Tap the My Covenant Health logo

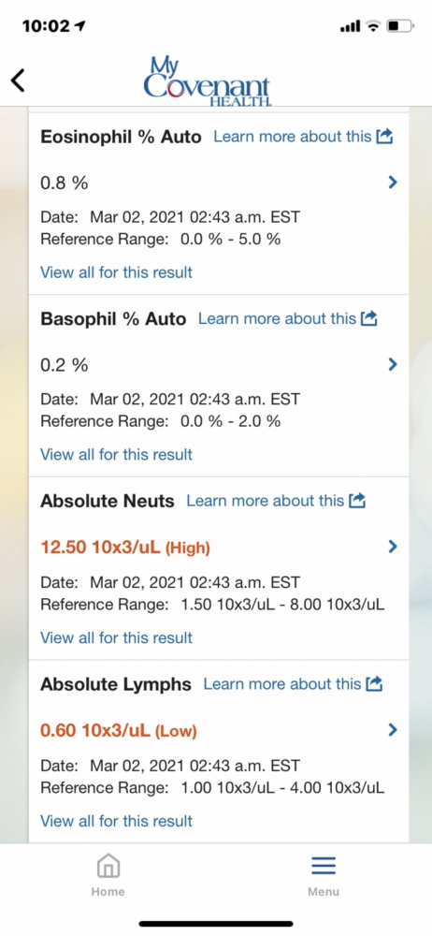[207, 81]
